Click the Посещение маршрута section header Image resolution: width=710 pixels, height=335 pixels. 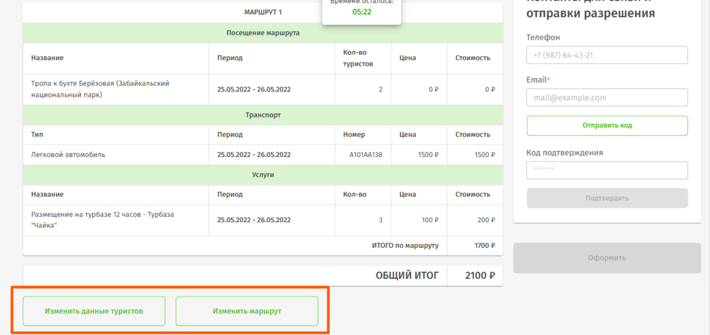pos(263,33)
